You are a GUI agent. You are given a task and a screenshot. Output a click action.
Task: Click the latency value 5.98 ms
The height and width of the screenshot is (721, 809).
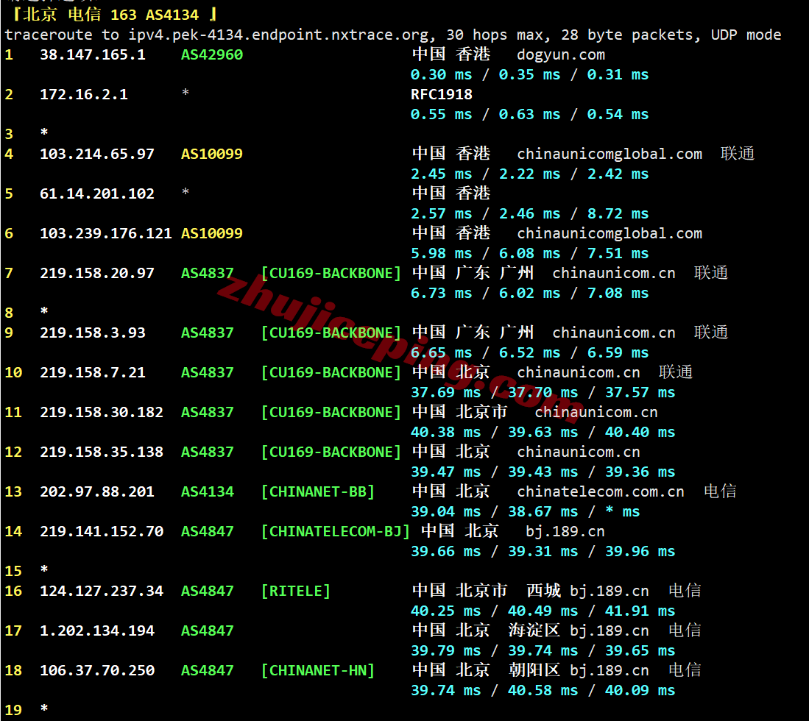click(x=441, y=253)
